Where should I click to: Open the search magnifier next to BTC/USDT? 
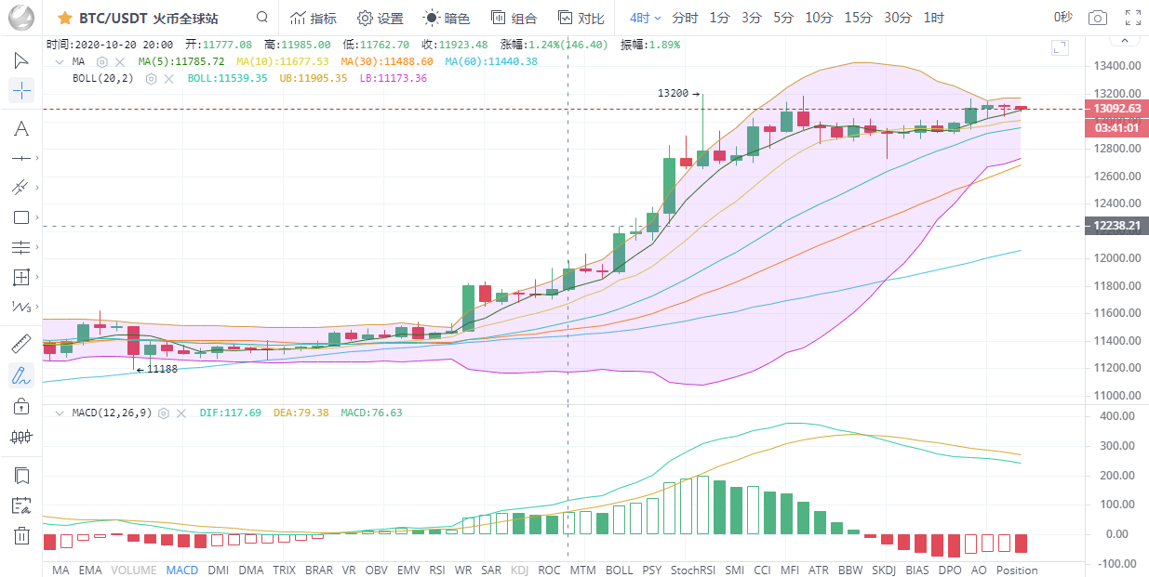pos(261,17)
